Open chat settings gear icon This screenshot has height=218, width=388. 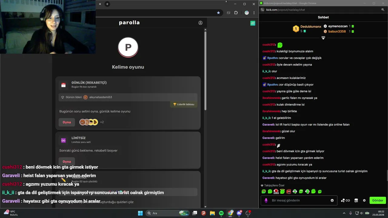coord(364,200)
